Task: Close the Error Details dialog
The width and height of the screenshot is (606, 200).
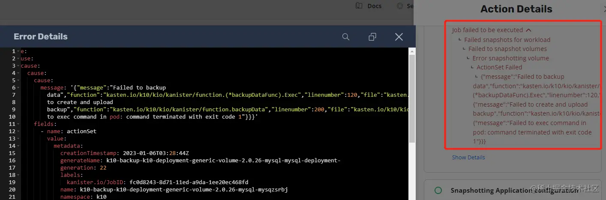Action: click(399, 37)
